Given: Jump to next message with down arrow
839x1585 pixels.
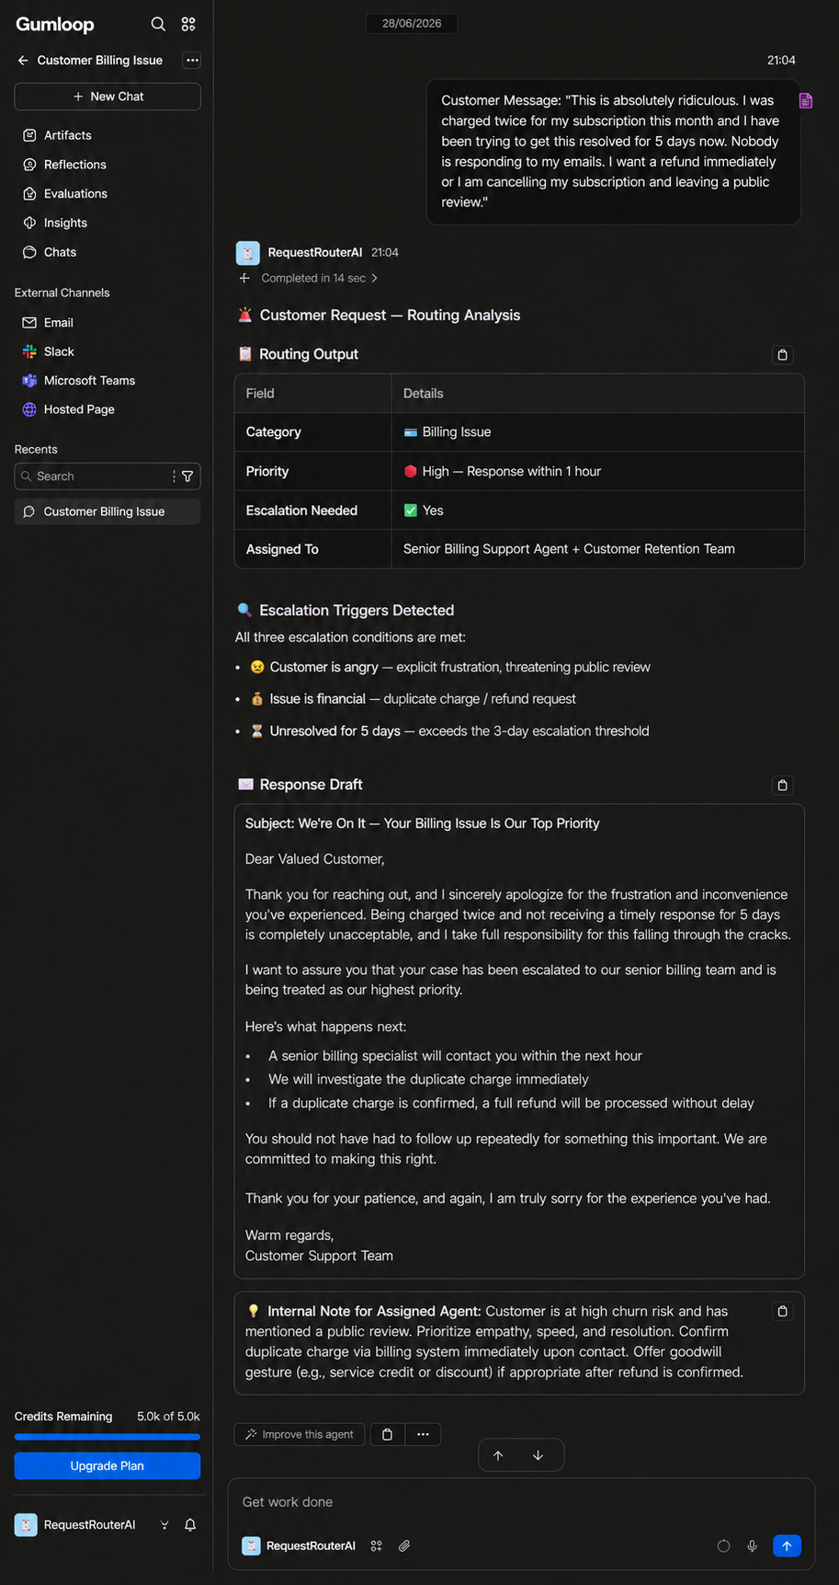Looking at the screenshot, I should (x=538, y=1455).
